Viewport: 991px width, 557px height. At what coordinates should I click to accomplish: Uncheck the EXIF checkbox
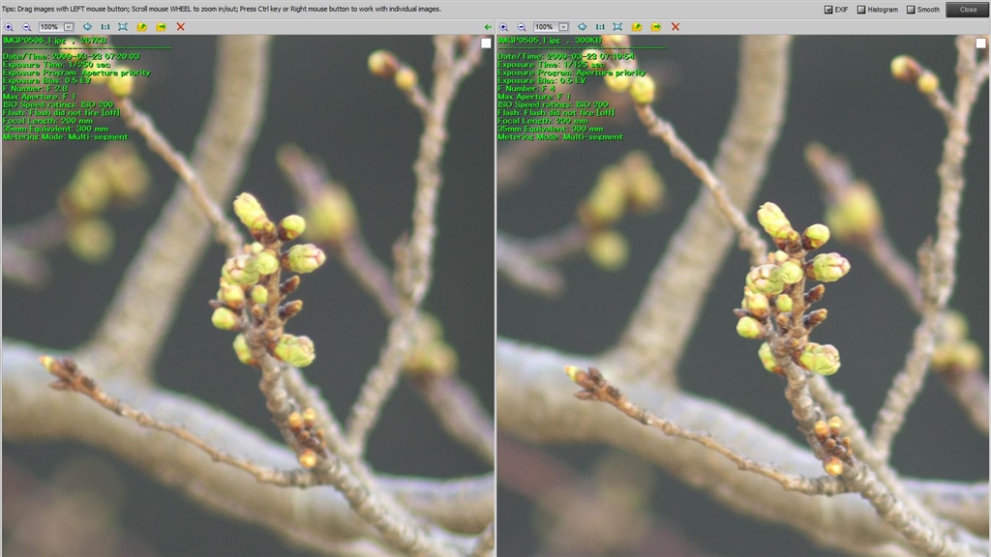click(x=828, y=10)
